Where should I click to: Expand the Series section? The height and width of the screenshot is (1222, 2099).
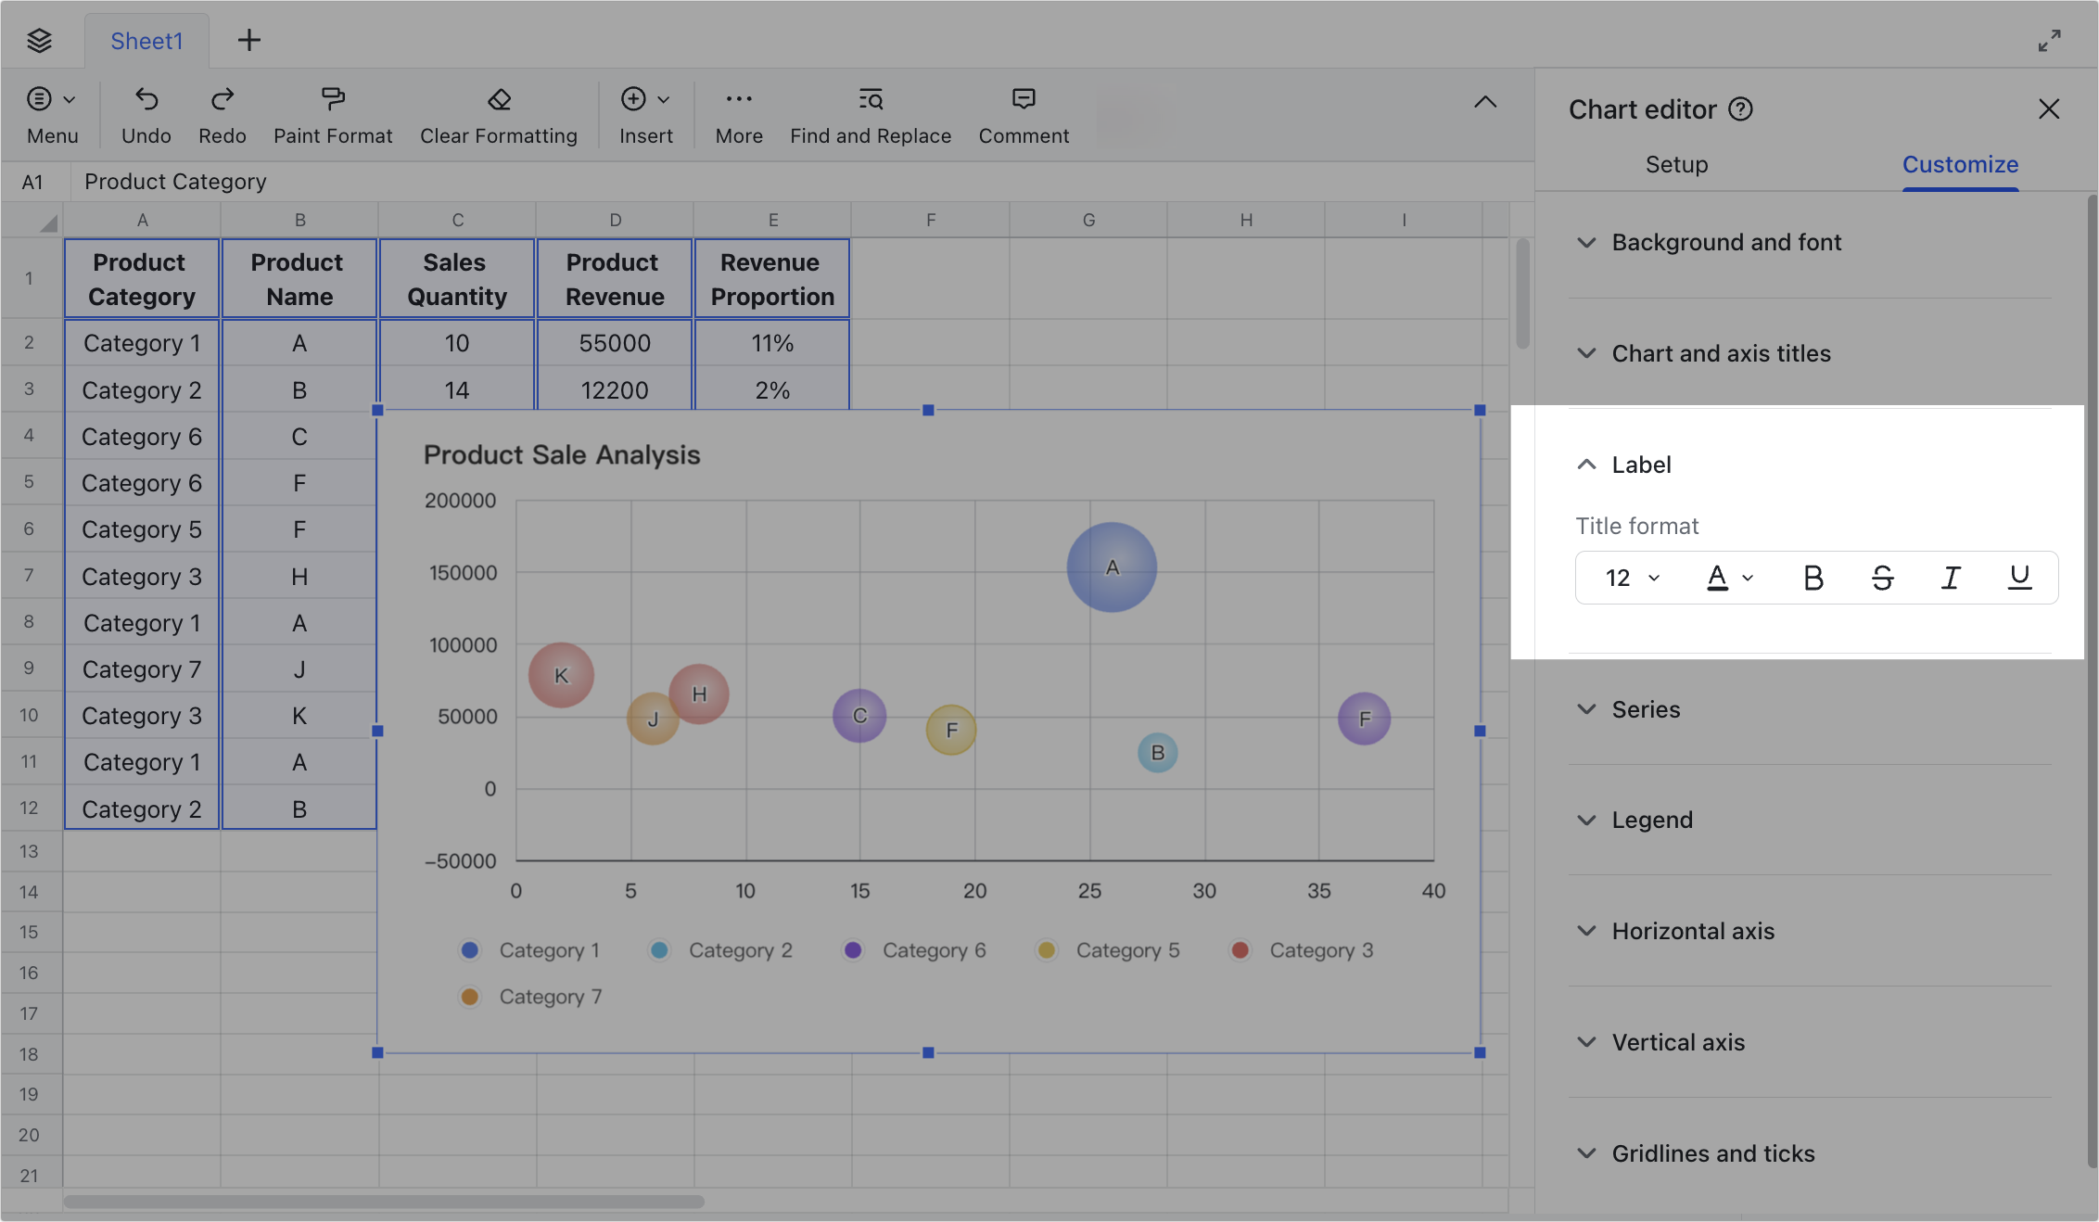pyautogui.click(x=1646, y=709)
